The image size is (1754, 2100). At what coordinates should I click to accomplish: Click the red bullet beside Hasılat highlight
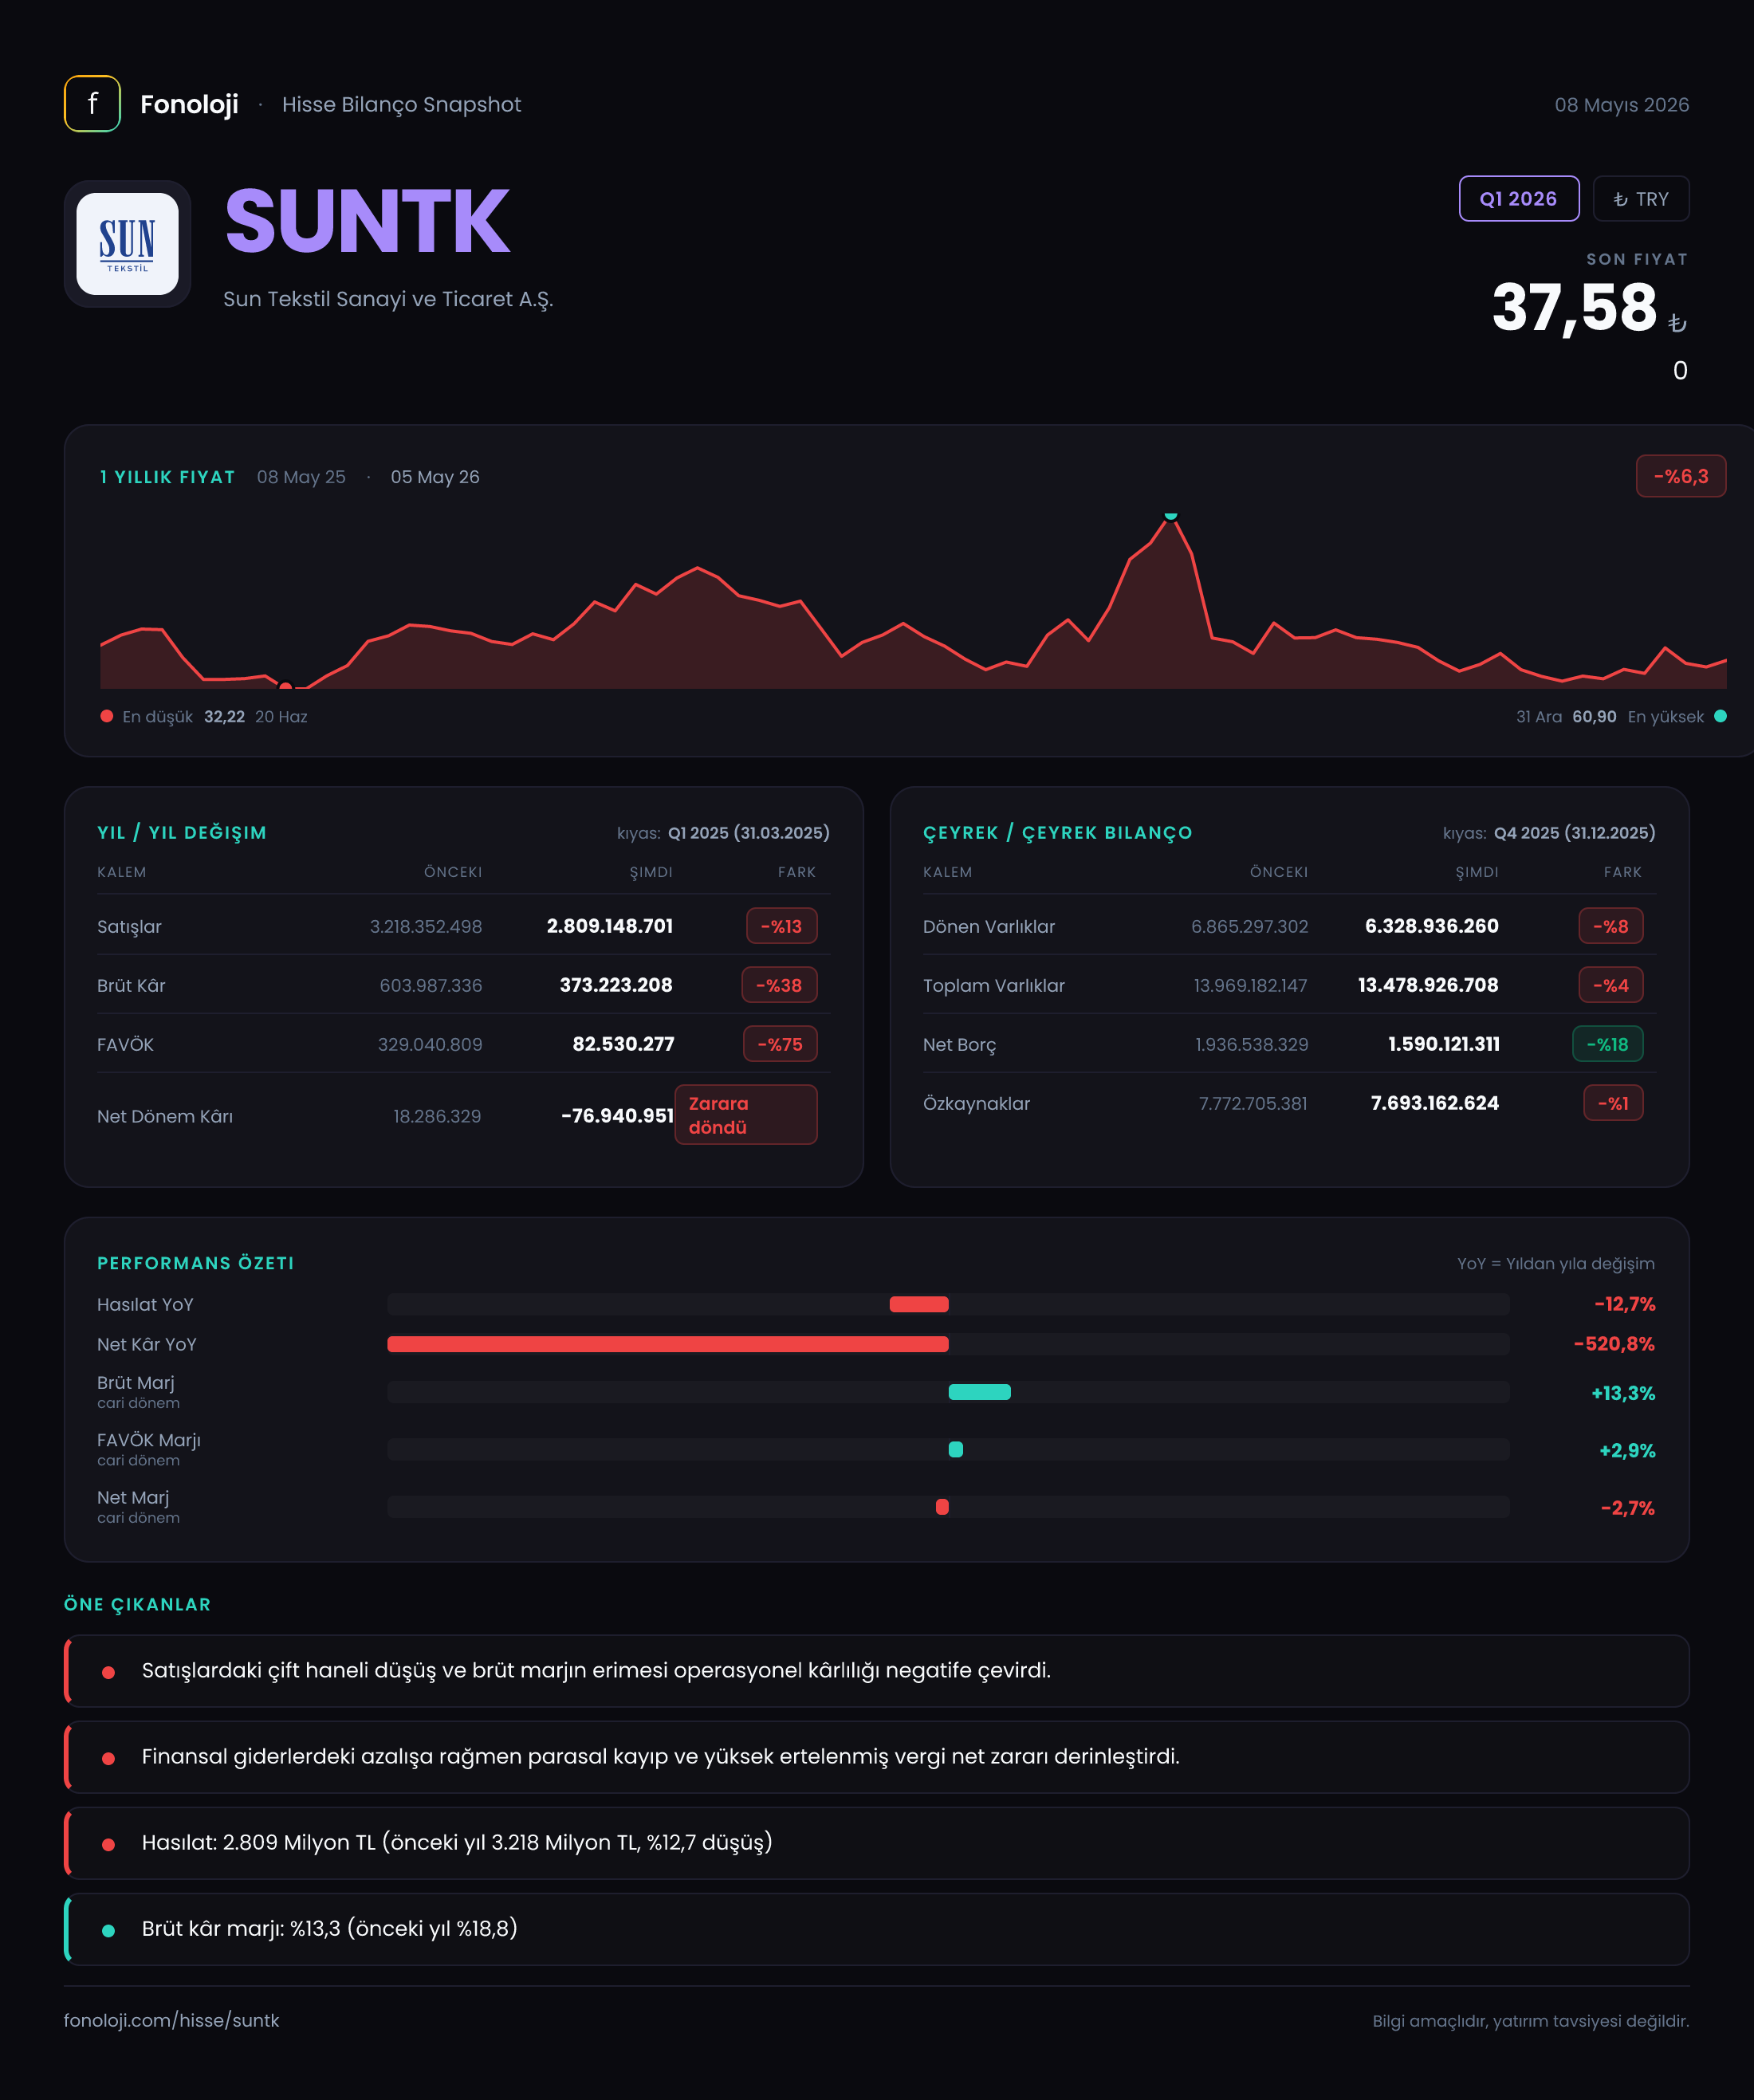(x=108, y=1844)
